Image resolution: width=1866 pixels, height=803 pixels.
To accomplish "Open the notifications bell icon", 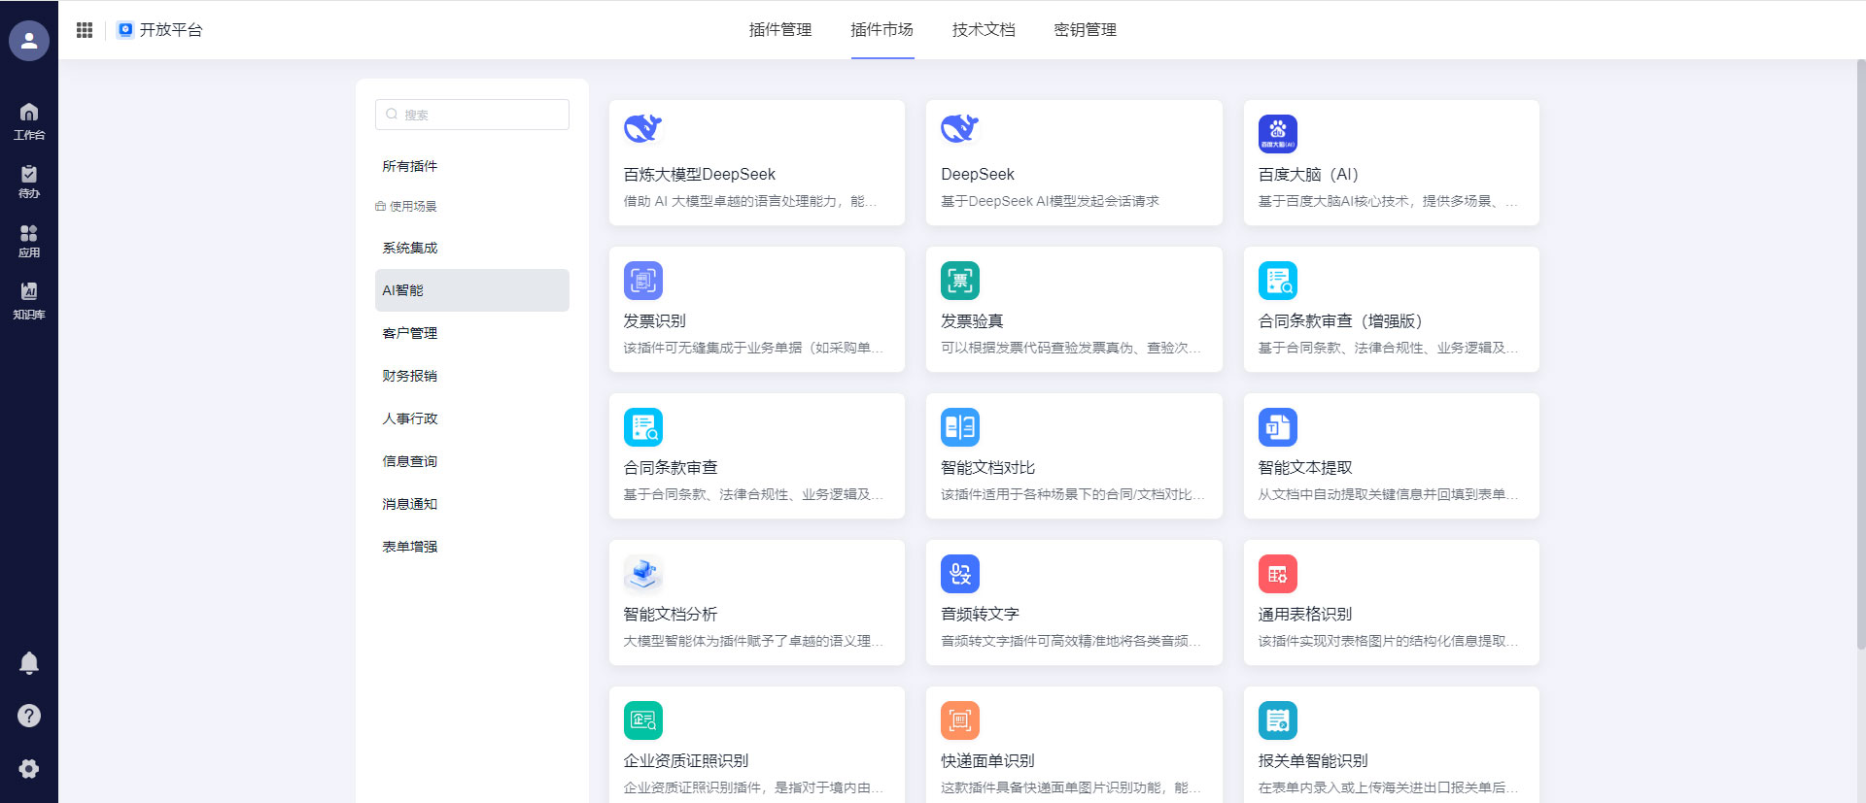I will tap(29, 663).
